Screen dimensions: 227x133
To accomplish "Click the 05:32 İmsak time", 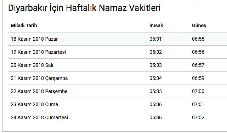I will pos(155,52).
